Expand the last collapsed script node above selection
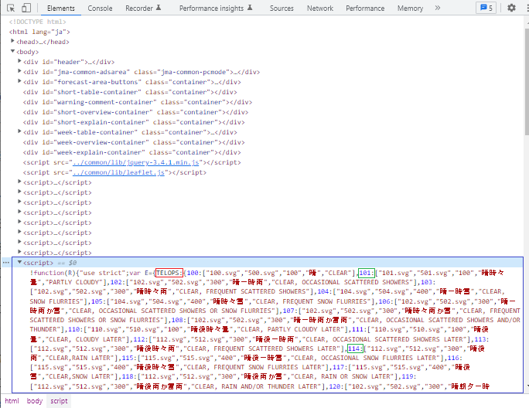The height and width of the screenshot is (408, 529). click(x=19, y=252)
